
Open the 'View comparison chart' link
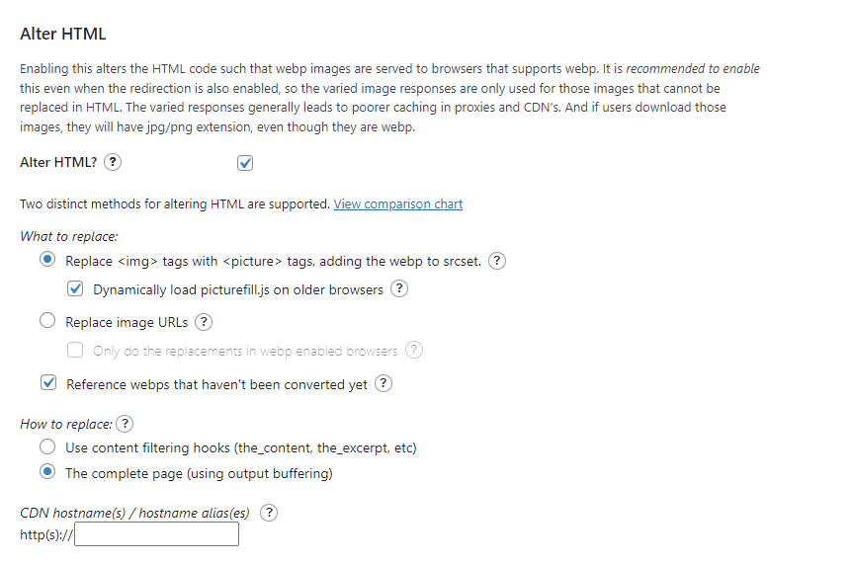(397, 204)
